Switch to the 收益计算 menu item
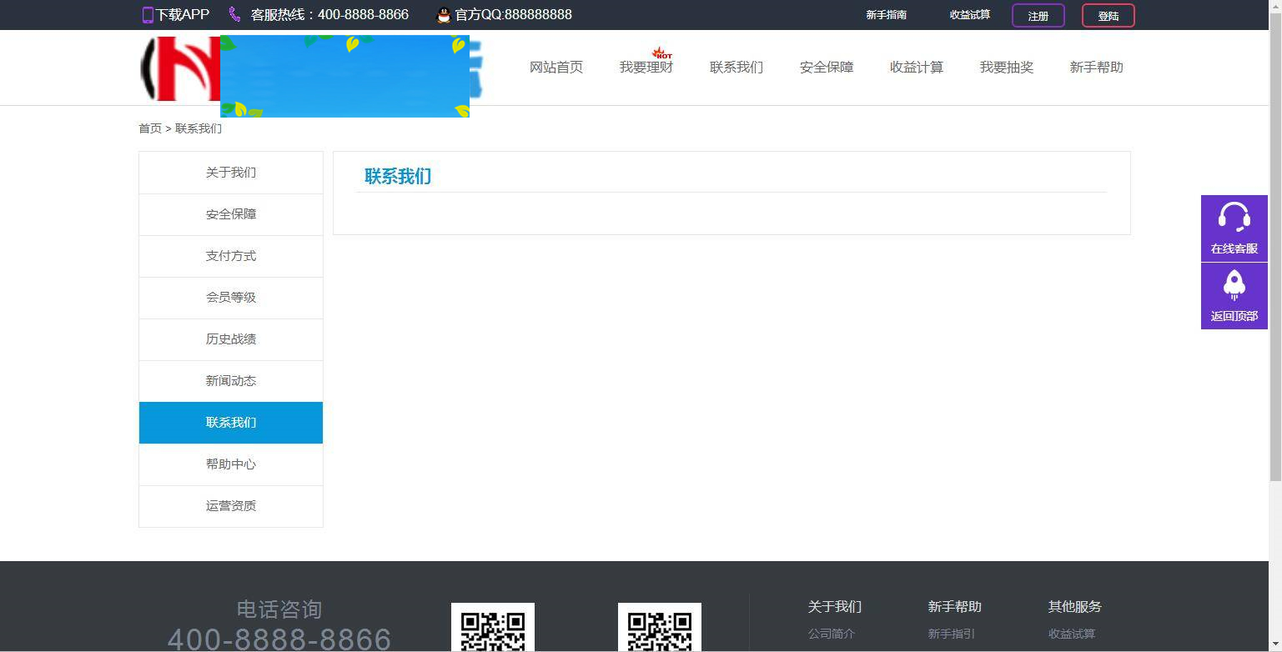Image resolution: width=1282 pixels, height=652 pixels. (916, 68)
